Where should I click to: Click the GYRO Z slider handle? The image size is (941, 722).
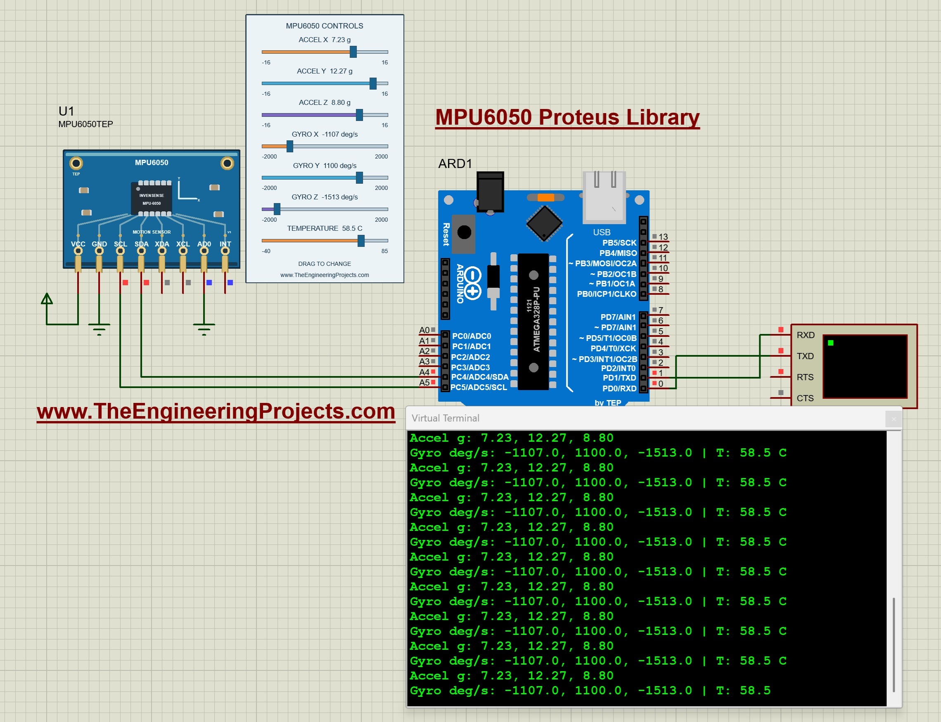pos(277,209)
